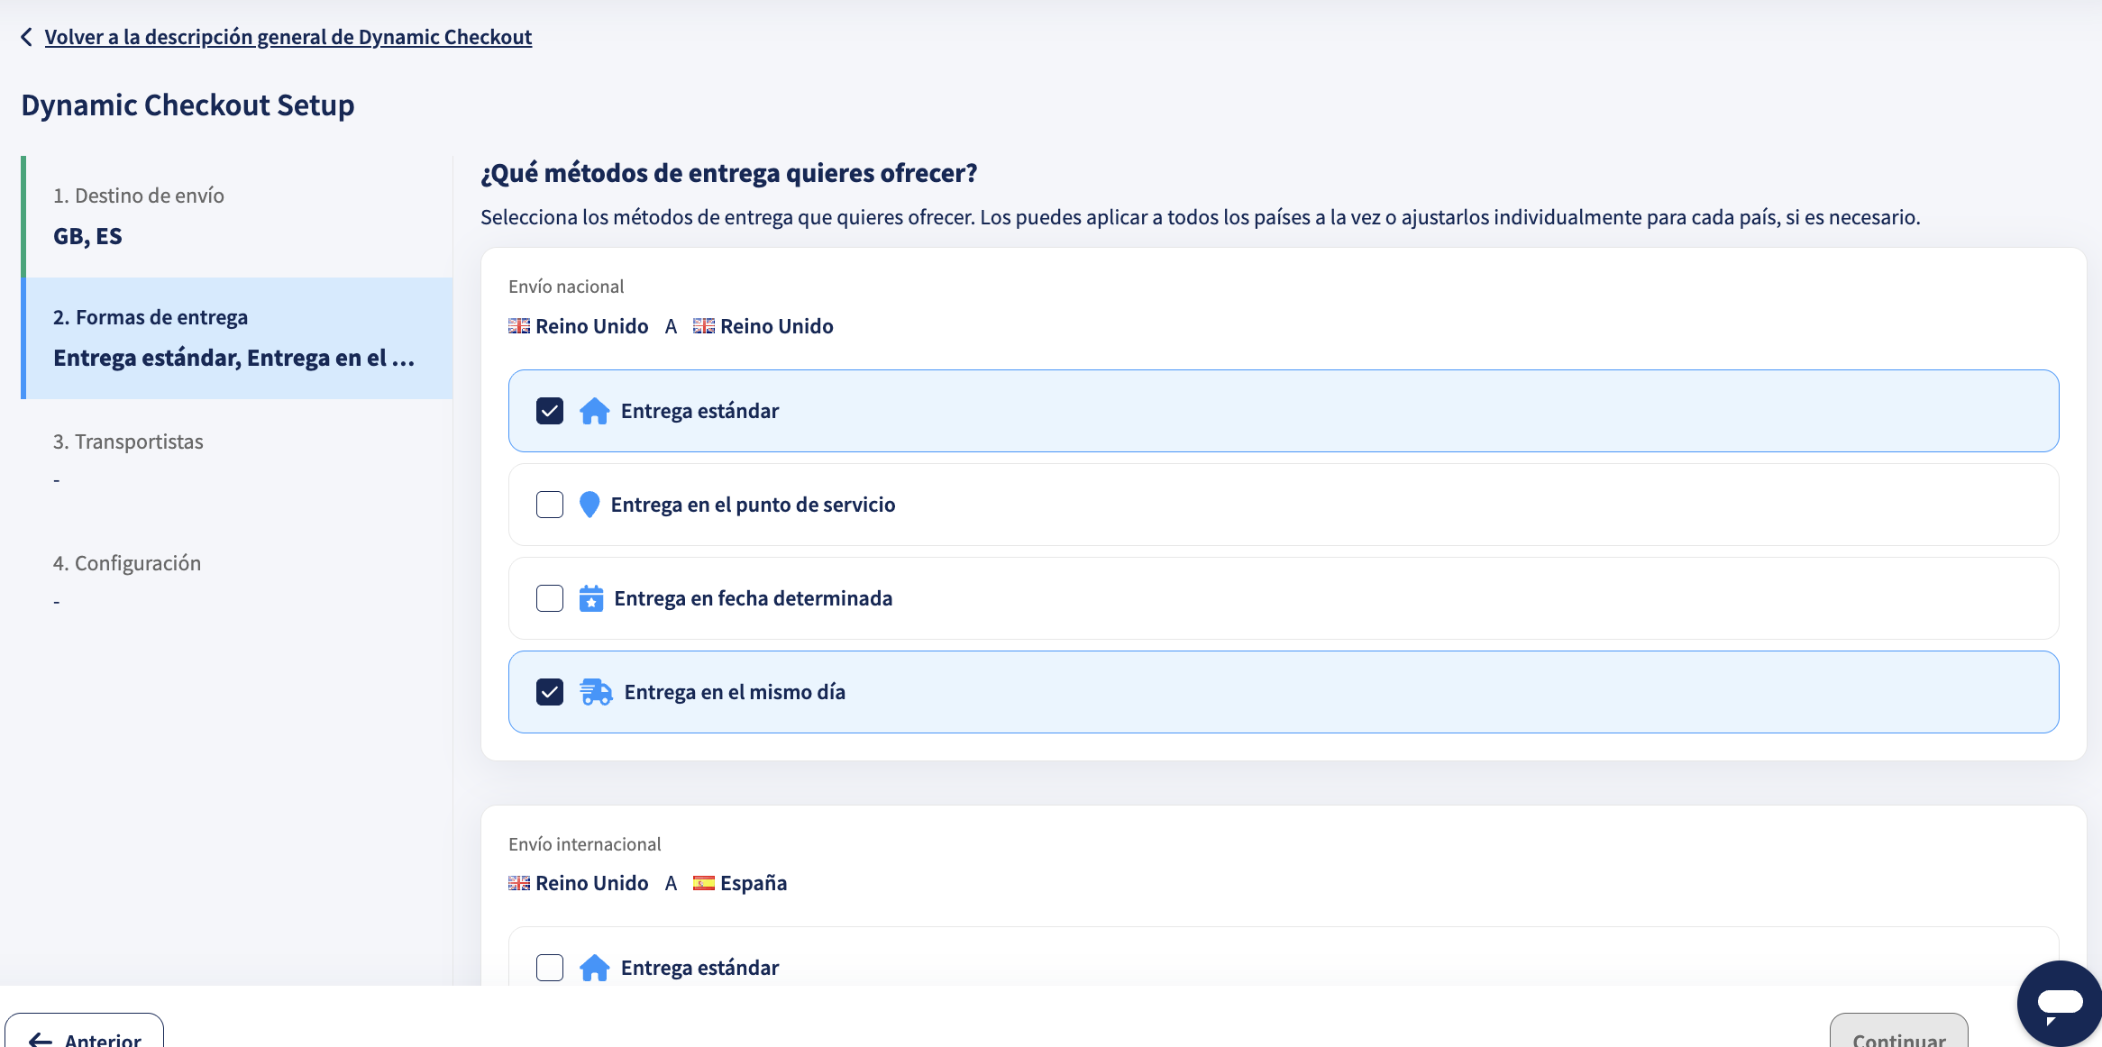Open step 4 Configuración
This screenshot has height=1047, width=2102.
[x=237, y=582]
